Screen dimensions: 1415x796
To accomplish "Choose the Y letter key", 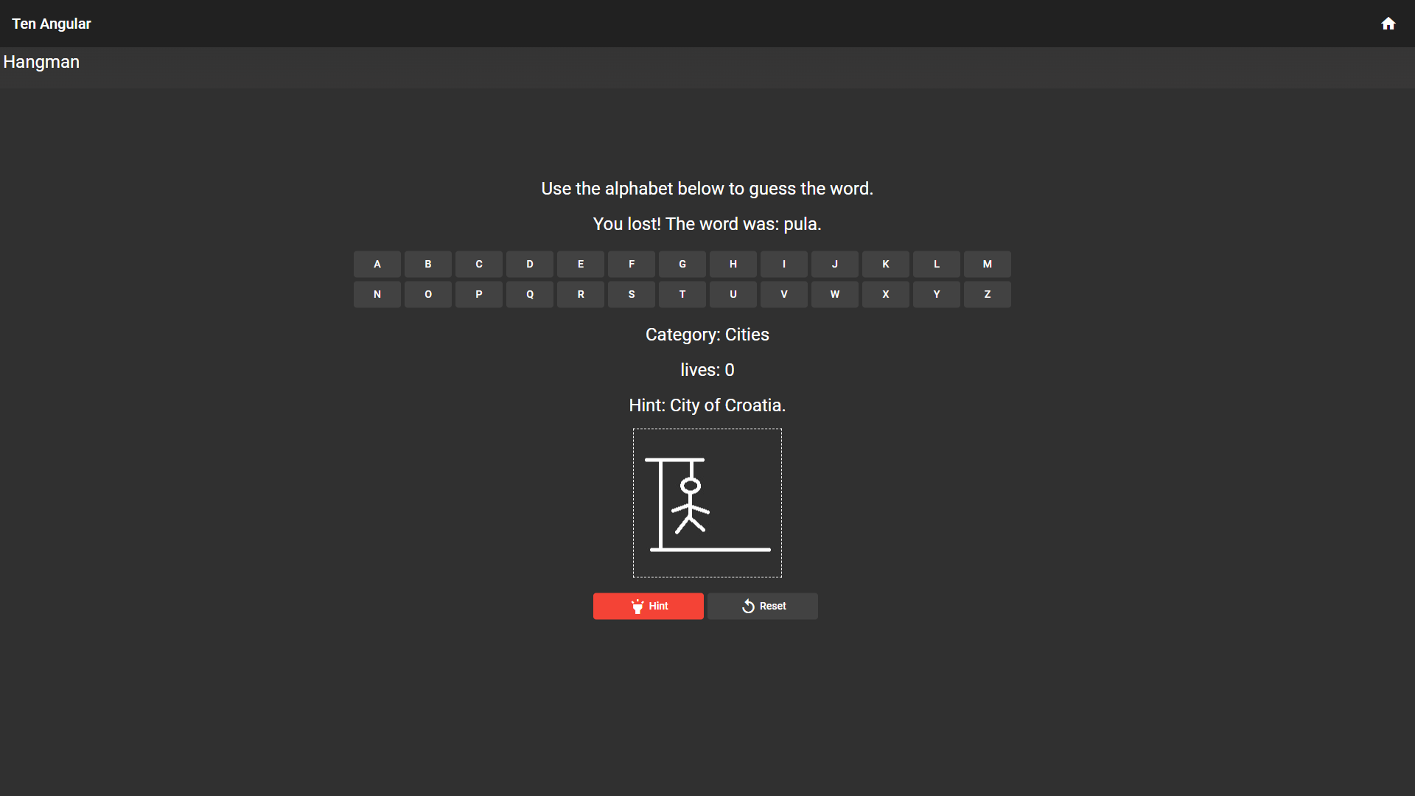I will (937, 294).
